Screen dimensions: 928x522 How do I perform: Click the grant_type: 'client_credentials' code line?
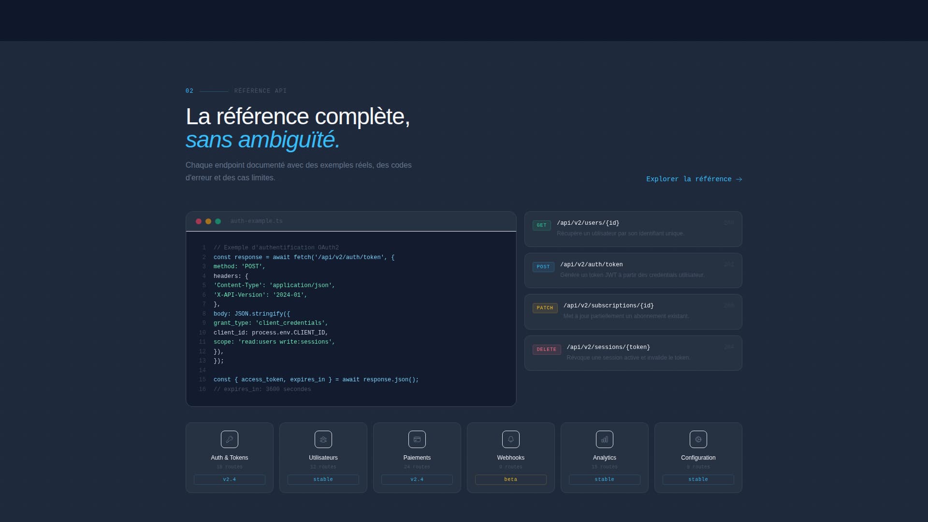[x=271, y=323]
